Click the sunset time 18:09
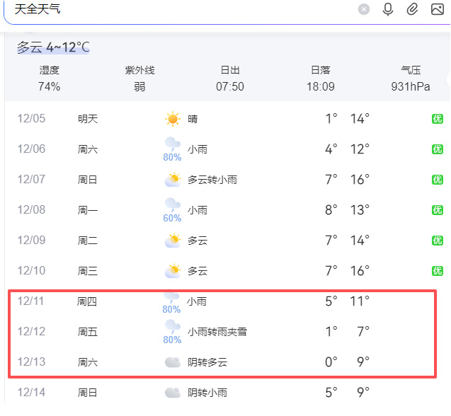The width and height of the screenshot is (451, 416). (x=321, y=86)
